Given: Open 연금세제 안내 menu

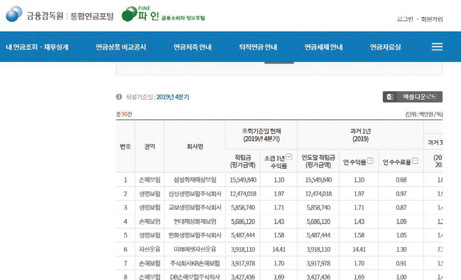Looking at the screenshot, I should (324, 47).
